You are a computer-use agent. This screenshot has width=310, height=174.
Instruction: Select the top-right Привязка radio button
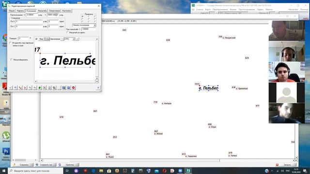pyautogui.click(x=95, y=16)
